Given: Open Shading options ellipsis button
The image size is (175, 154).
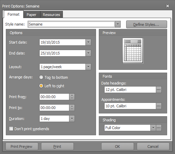Looking at the screenshot, I should coord(159,128).
